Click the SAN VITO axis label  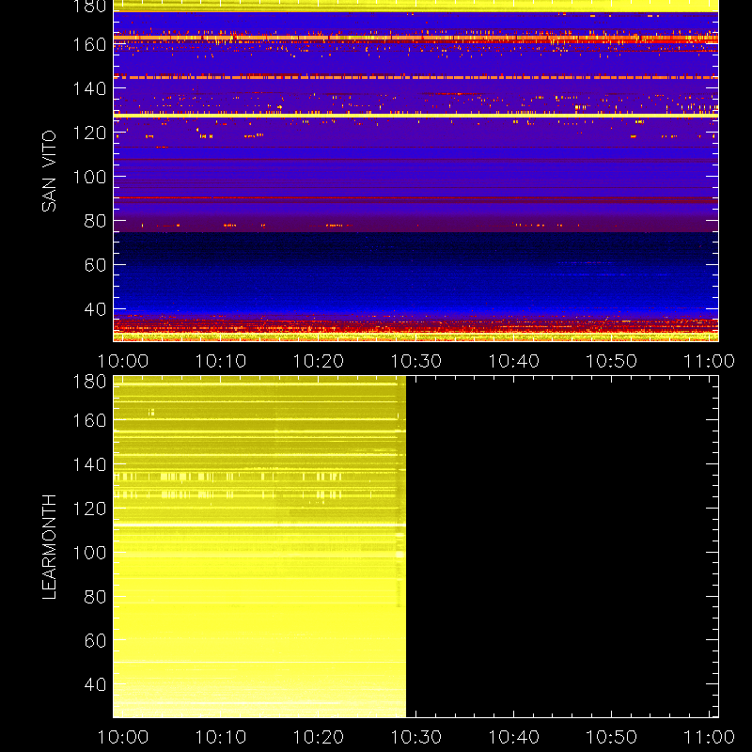(49, 171)
